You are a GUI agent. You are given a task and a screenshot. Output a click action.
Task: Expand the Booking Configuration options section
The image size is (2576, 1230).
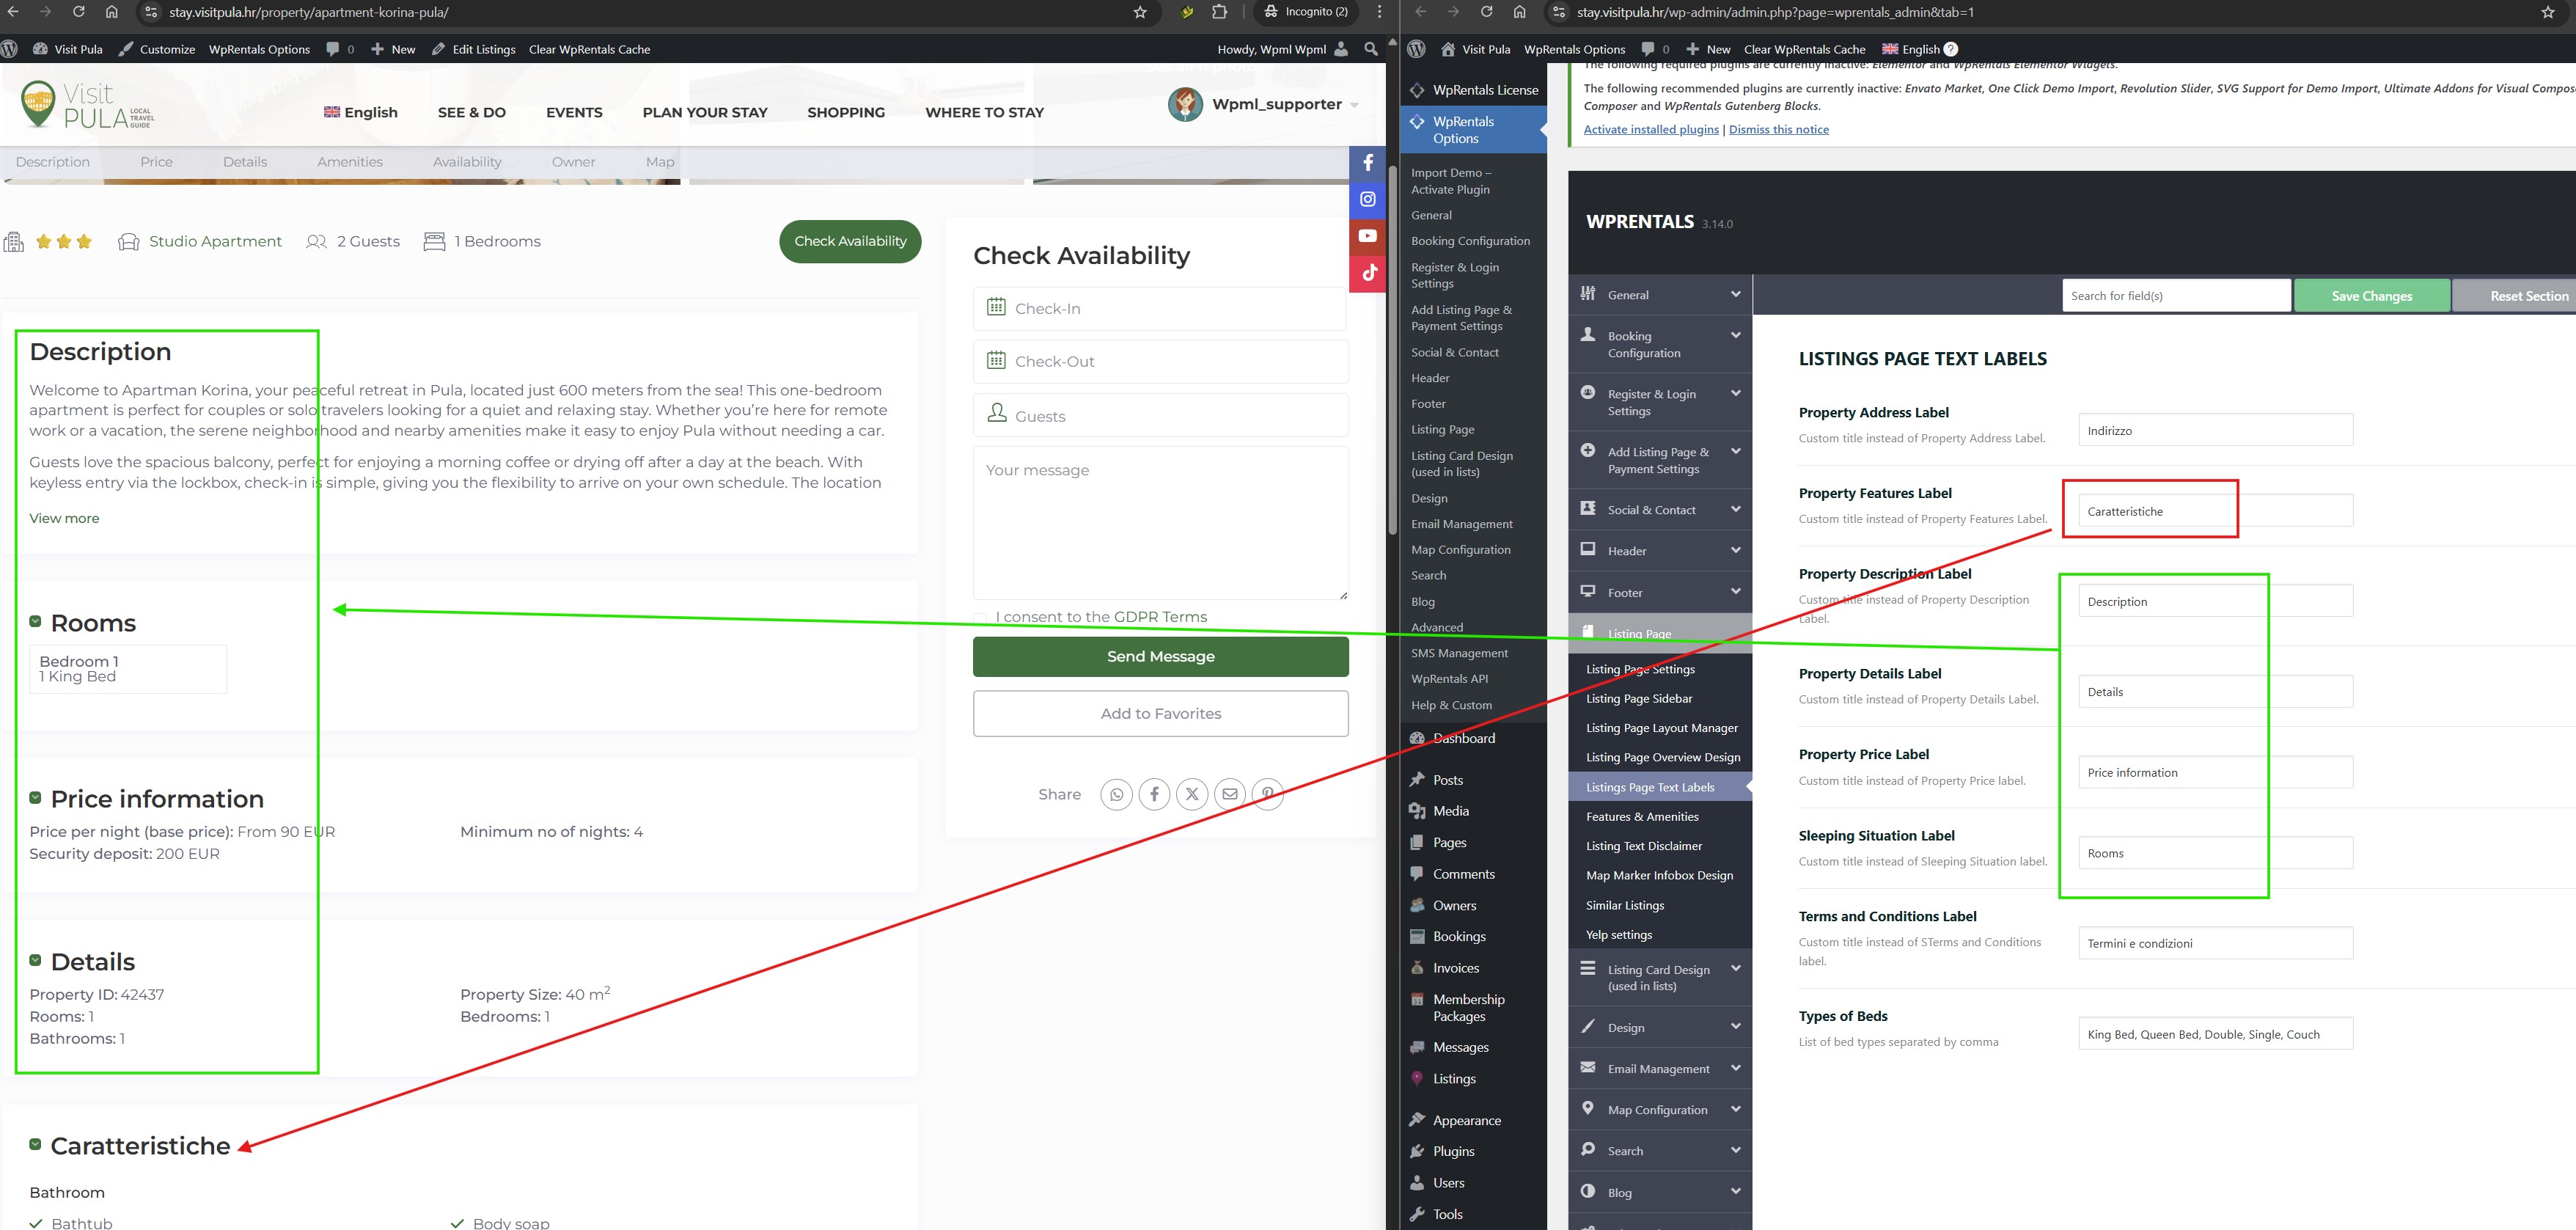pos(1660,344)
